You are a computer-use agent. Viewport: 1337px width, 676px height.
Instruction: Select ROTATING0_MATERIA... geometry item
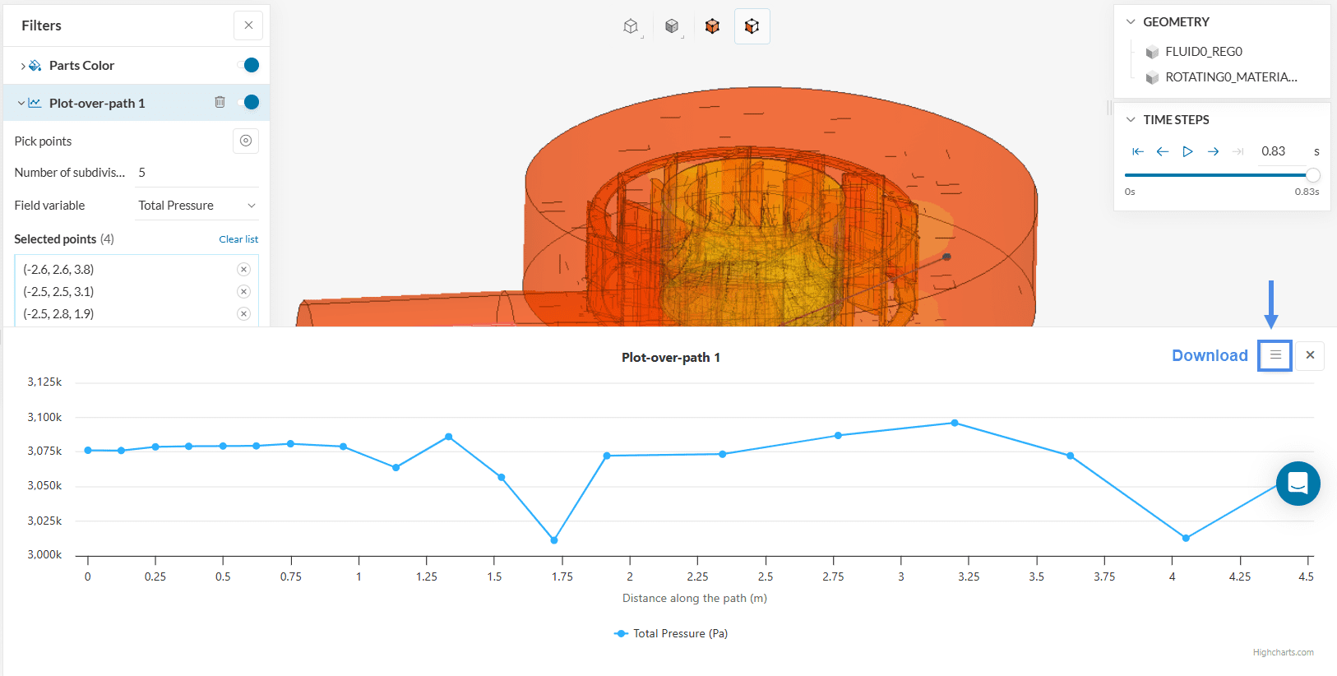coord(1230,77)
